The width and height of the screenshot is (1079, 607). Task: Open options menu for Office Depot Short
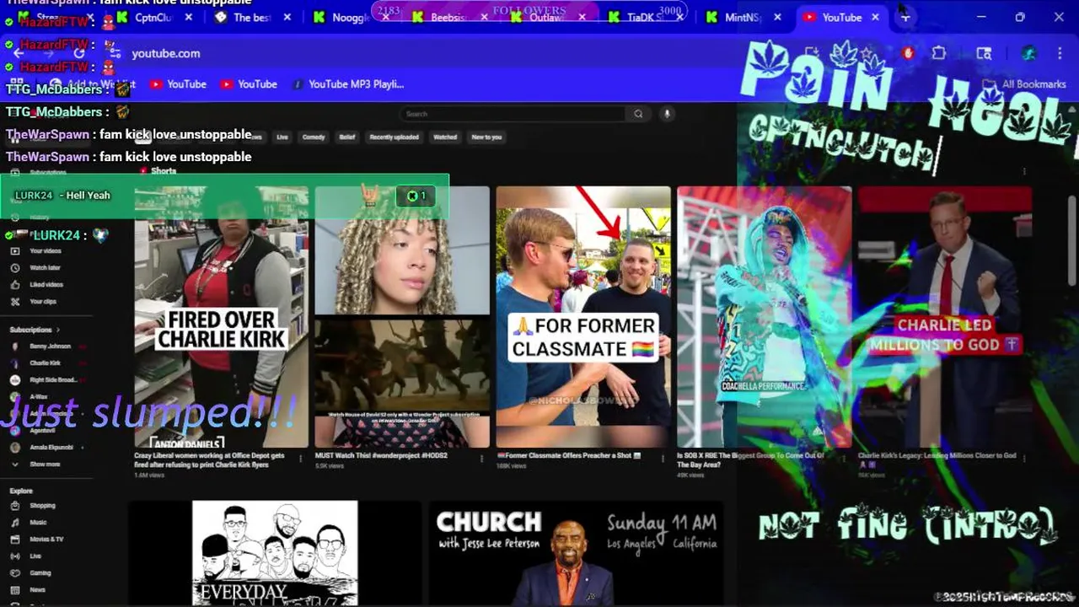click(x=301, y=459)
